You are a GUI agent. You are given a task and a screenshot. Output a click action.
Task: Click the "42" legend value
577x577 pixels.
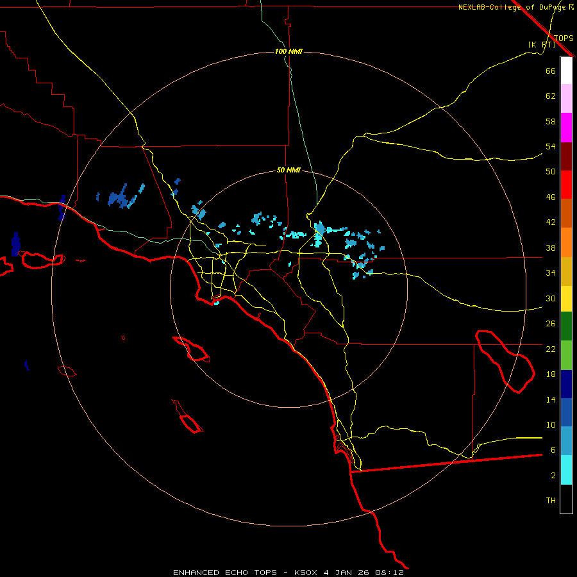click(551, 222)
